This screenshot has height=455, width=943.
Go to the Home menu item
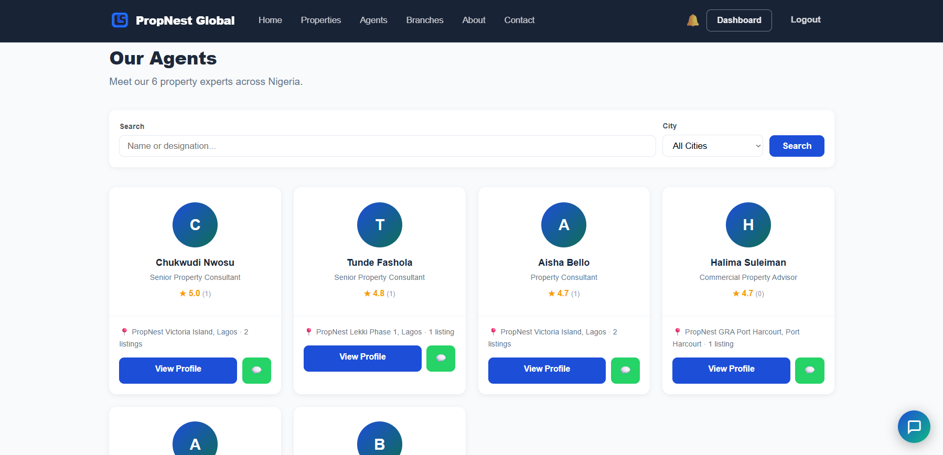coord(270,20)
